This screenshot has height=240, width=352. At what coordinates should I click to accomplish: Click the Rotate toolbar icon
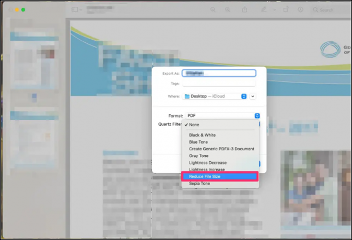coord(286,10)
